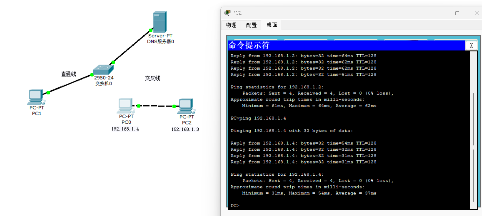Select the PC2 computer icon in topology

[x=186, y=107]
